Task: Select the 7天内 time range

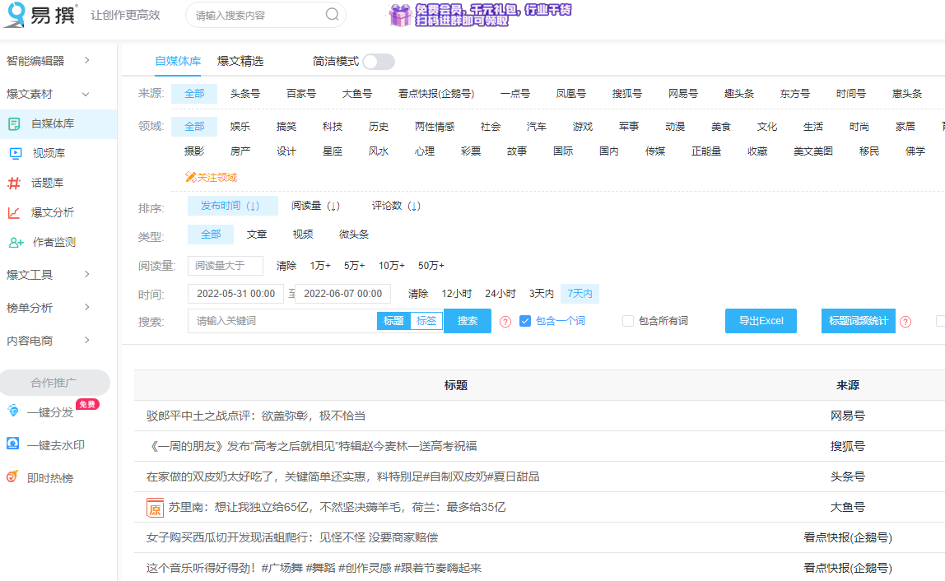Action: coord(580,294)
